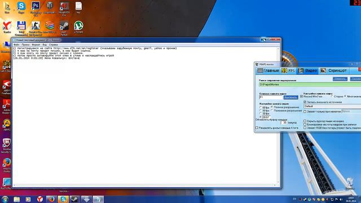Switch to Steam in the taskbar
The image size is (361, 203).
click(x=75, y=199)
